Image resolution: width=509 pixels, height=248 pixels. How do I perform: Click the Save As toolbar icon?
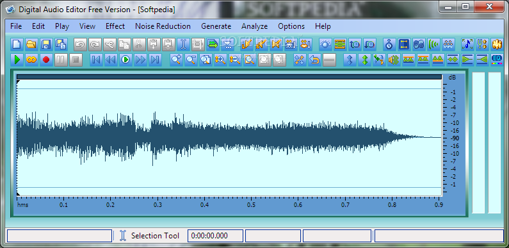click(x=61, y=44)
